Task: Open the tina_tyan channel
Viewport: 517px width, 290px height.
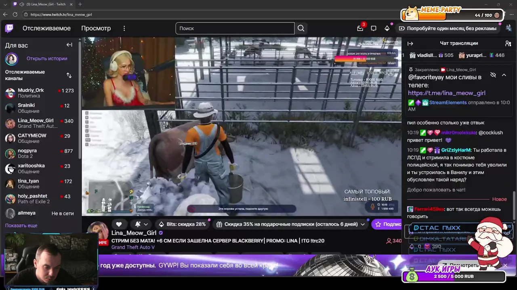Action: (x=40, y=184)
